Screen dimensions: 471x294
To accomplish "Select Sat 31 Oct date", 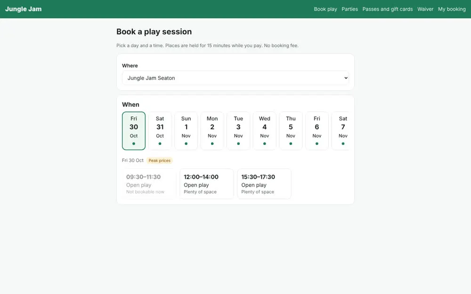I will 160,131.
